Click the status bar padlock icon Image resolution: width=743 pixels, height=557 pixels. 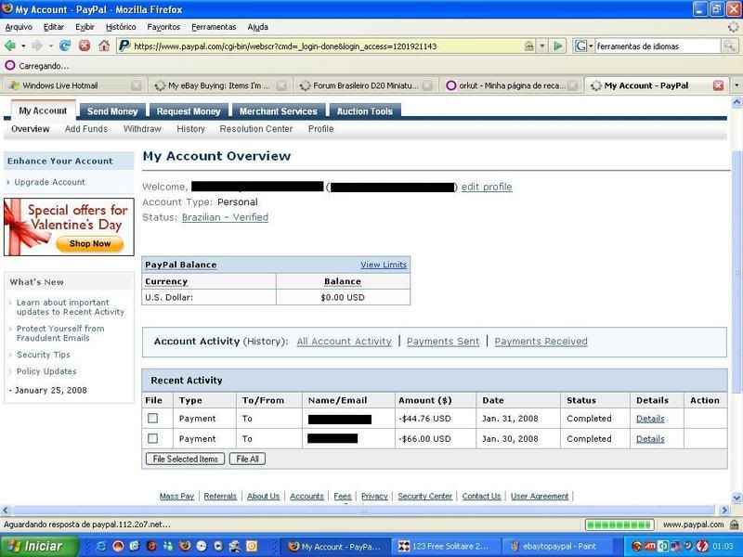[734, 525]
